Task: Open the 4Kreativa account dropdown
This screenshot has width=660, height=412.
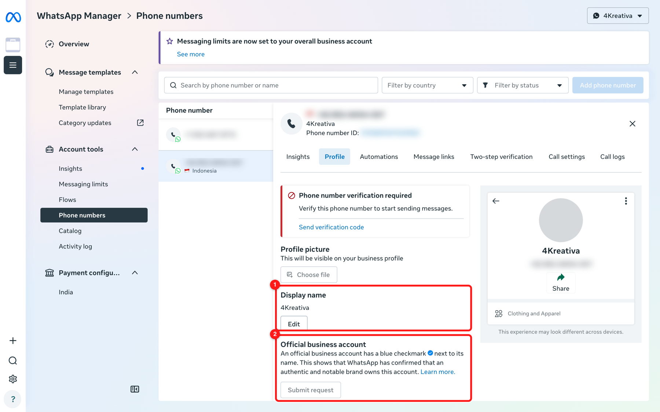Action: pyautogui.click(x=618, y=16)
